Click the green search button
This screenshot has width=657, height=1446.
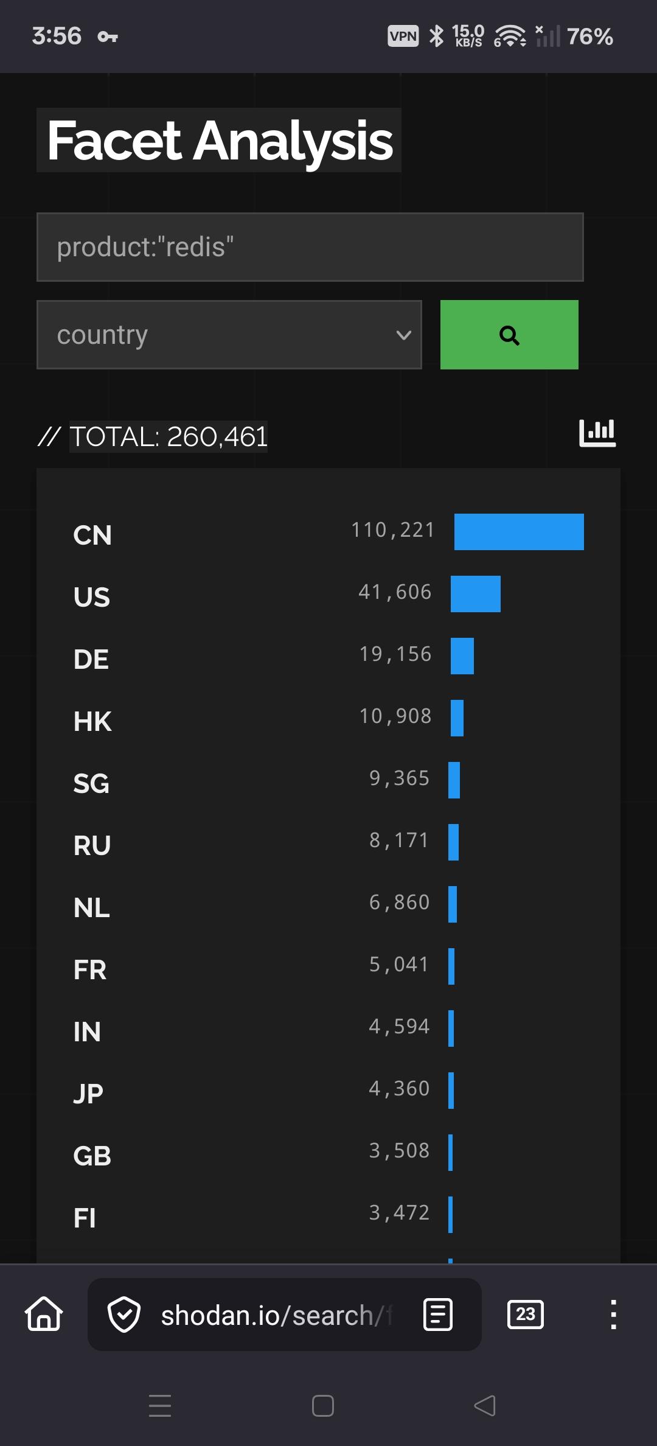coord(509,335)
